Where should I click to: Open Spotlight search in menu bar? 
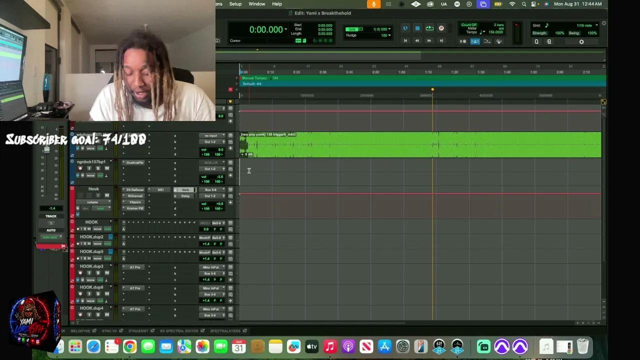click(x=523, y=4)
